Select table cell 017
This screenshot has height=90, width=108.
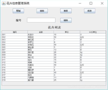tap(15, 75)
